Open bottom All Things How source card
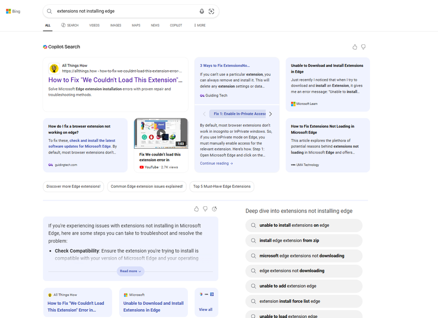The height and width of the screenshot is (318, 438). (78, 302)
